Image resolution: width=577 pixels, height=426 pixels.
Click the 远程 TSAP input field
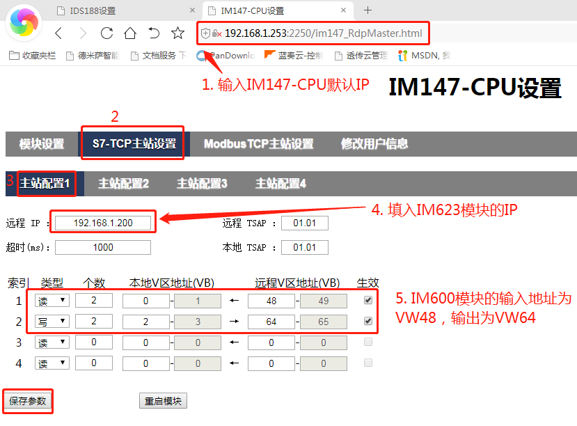coord(305,223)
